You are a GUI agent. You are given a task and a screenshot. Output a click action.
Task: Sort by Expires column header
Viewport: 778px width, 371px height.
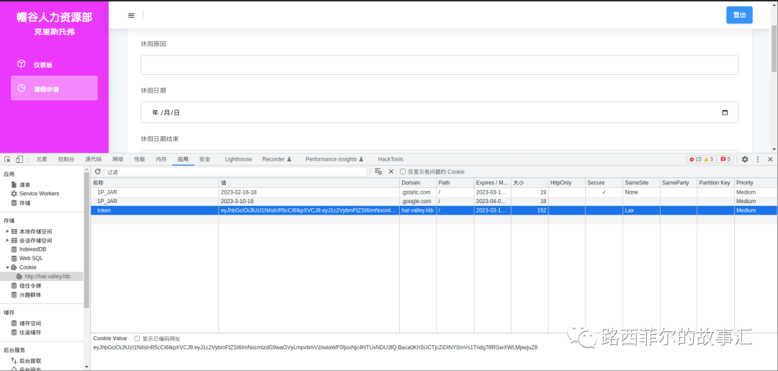click(x=492, y=183)
